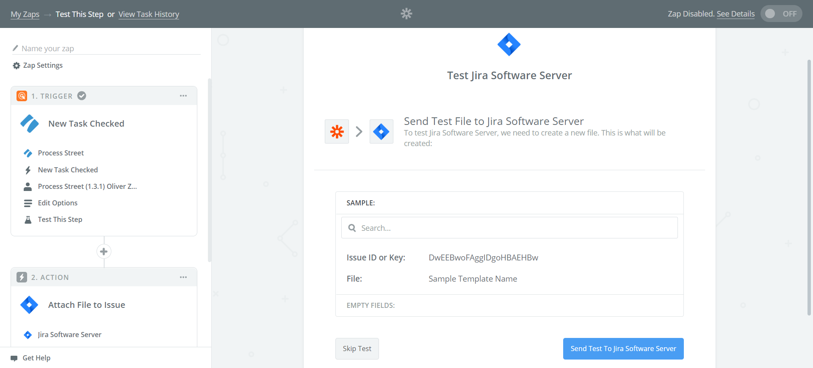This screenshot has width=813, height=368.
Task: Click the Jira tile next to the arrow
Action: (381, 132)
